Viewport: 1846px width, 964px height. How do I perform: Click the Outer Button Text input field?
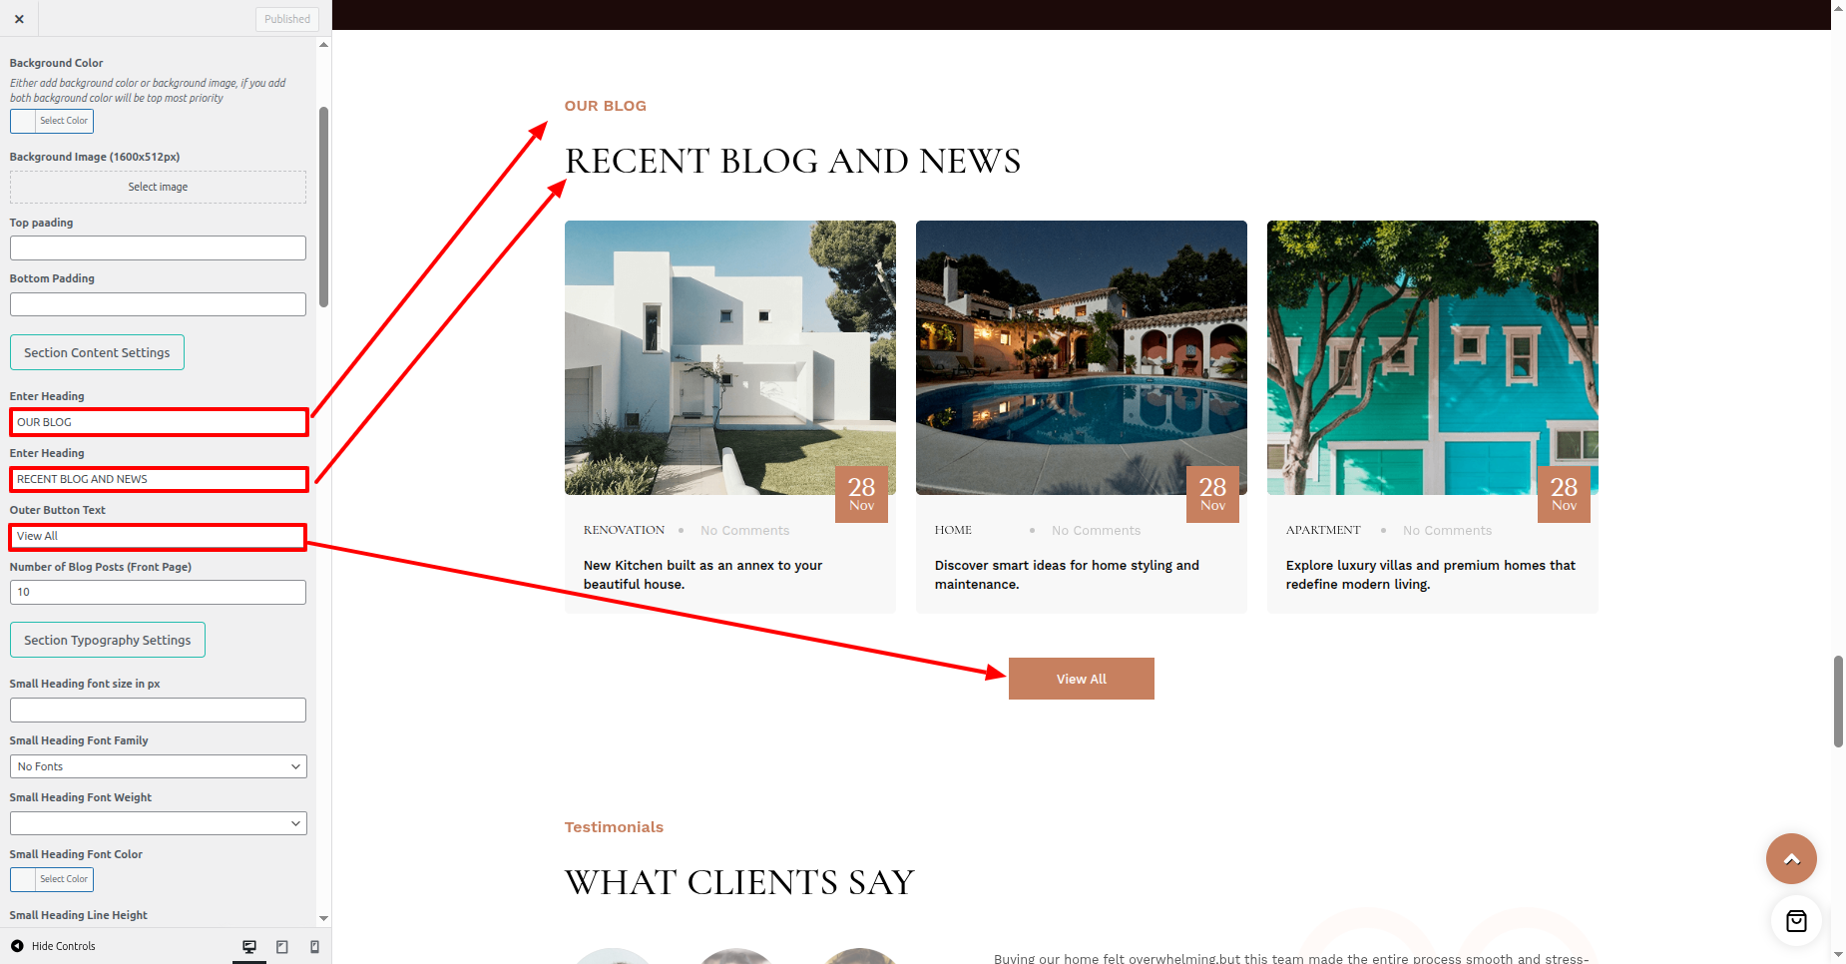[158, 536]
